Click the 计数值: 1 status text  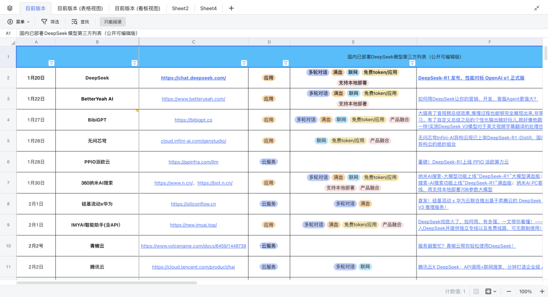(x=455, y=291)
